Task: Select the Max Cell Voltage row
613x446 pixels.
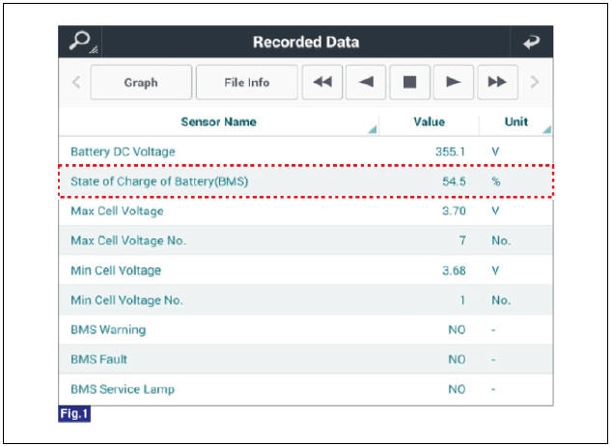Action: point(306,211)
